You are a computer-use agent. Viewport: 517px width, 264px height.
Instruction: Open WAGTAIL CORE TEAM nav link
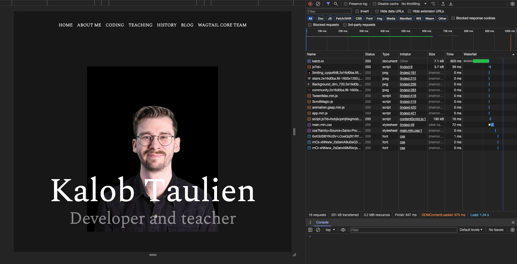pos(222,25)
